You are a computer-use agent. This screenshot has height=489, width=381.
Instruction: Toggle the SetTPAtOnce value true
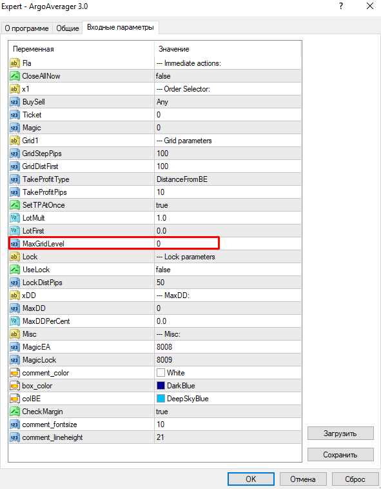228,205
